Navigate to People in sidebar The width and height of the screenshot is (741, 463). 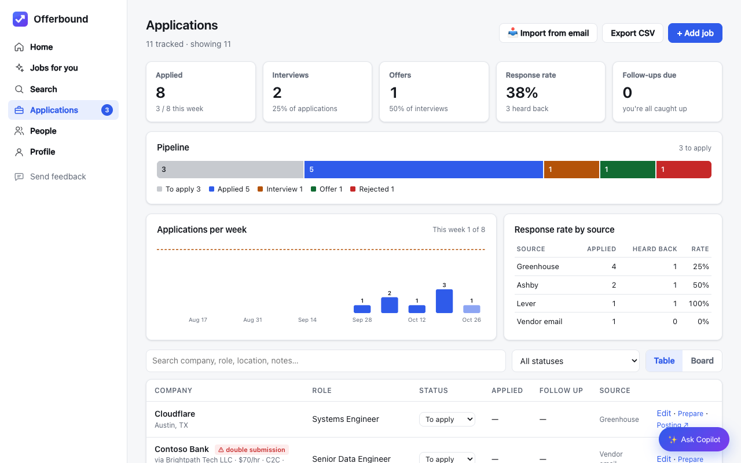click(63, 131)
